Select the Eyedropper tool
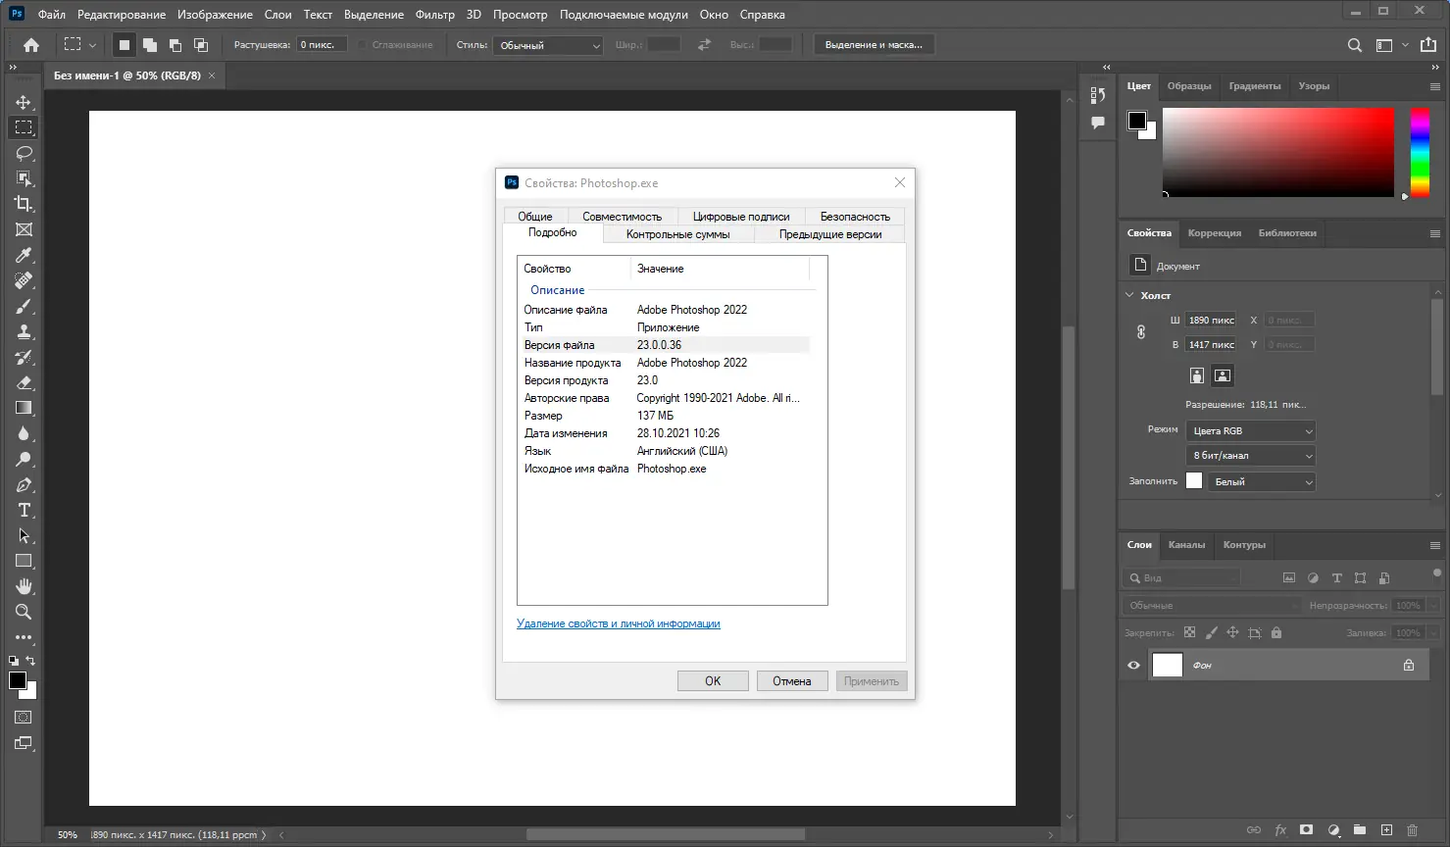The width and height of the screenshot is (1450, 847). [x=24, y=255]
